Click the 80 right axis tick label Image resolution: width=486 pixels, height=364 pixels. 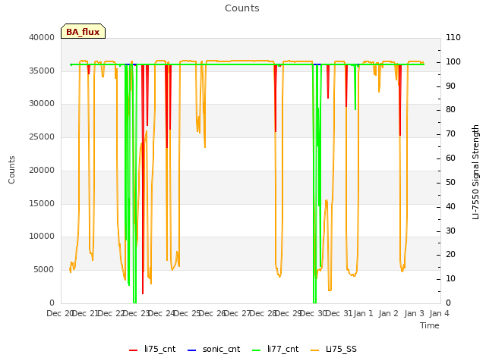pos(450,109)
